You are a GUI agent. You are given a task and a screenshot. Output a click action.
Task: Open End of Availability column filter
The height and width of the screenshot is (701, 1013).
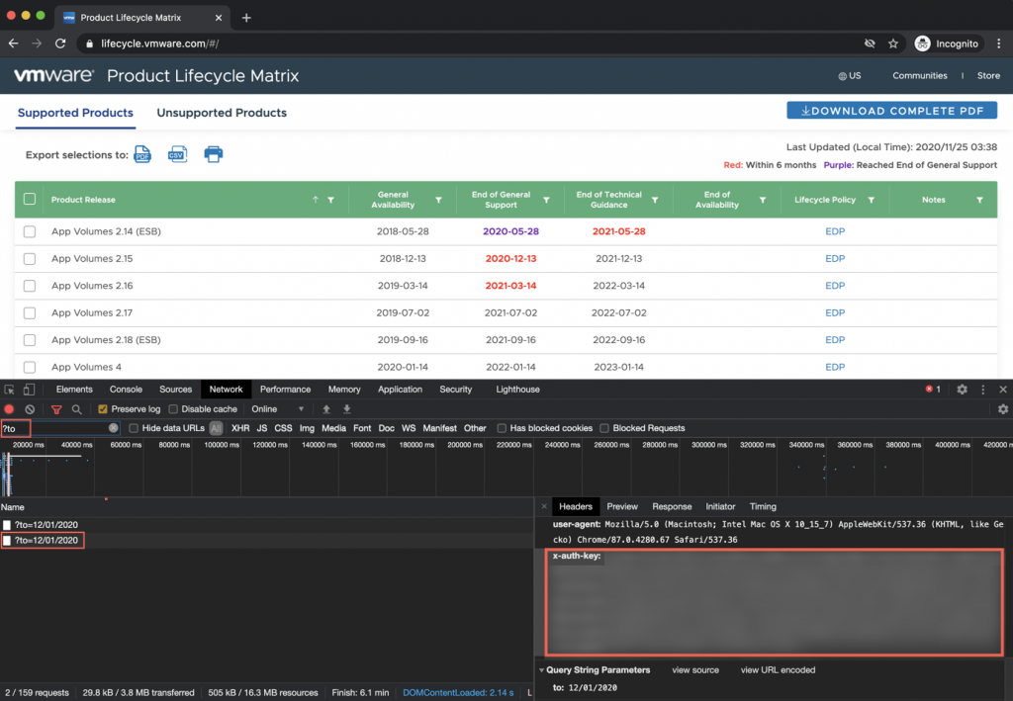pyautogui.click(x=763, y=200)
